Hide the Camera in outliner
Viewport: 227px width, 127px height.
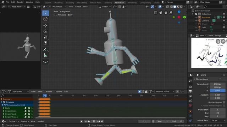[224, 20]
